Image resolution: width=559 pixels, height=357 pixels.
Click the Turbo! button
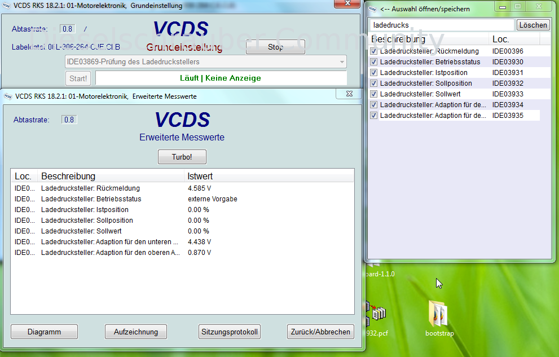[182, 157]
